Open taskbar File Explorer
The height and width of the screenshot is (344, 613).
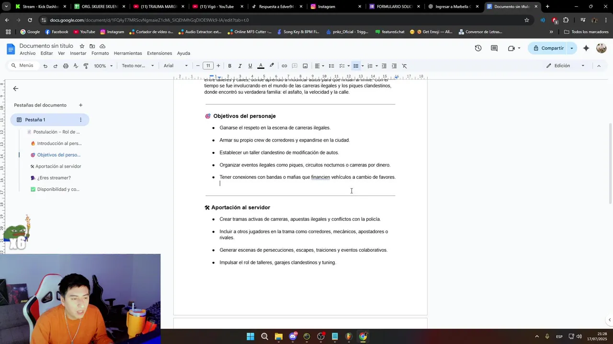pos(279,336)
